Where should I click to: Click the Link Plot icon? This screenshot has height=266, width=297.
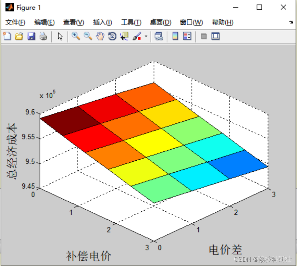coord(159,36)
